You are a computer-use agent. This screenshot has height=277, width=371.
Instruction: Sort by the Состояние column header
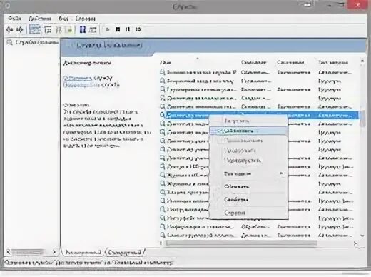290,62
